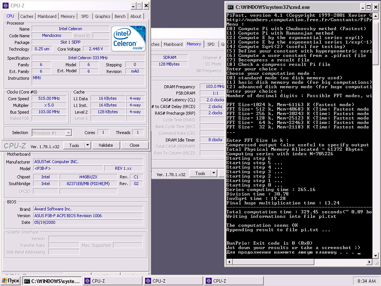This screenshot has width=381, height=286.
Task: Click the cmd.exe title bar icon
Action: click(x=230, y=7)
